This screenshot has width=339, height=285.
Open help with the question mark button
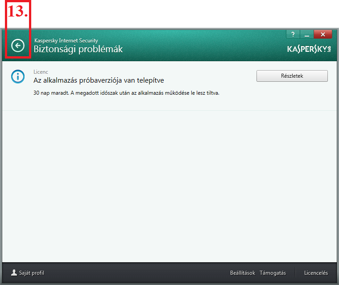293,34
